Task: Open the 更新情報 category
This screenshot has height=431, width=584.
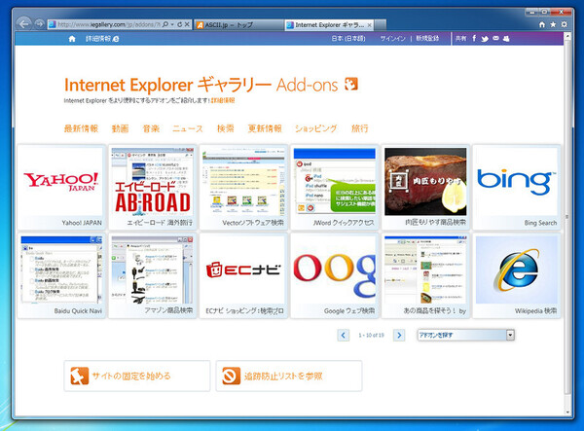Action: 265,128
